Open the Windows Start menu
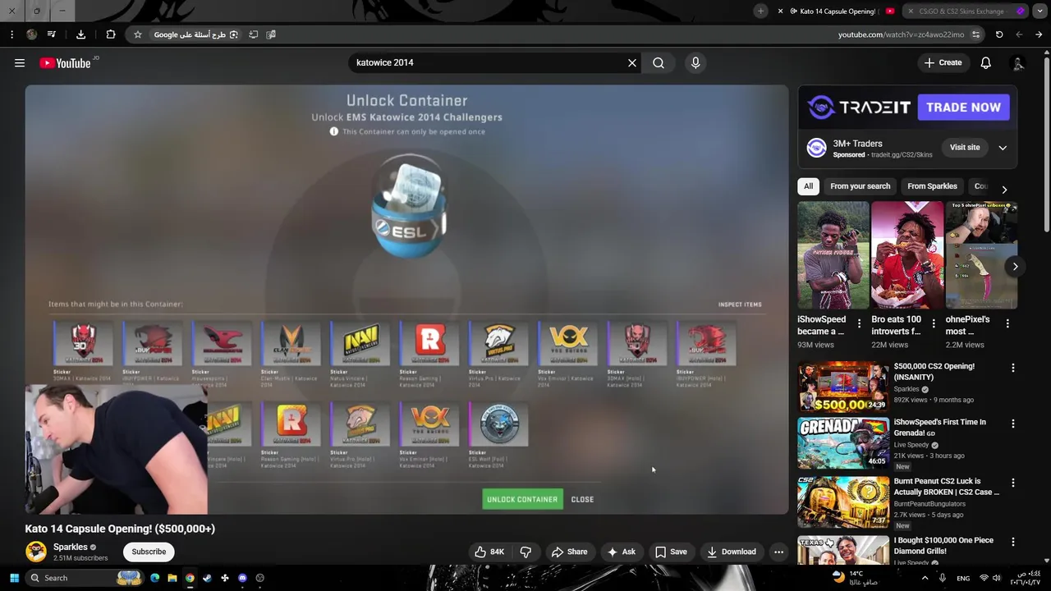Image resolution: width=1051 pixels, height=591 pixels. click(14, 578)
